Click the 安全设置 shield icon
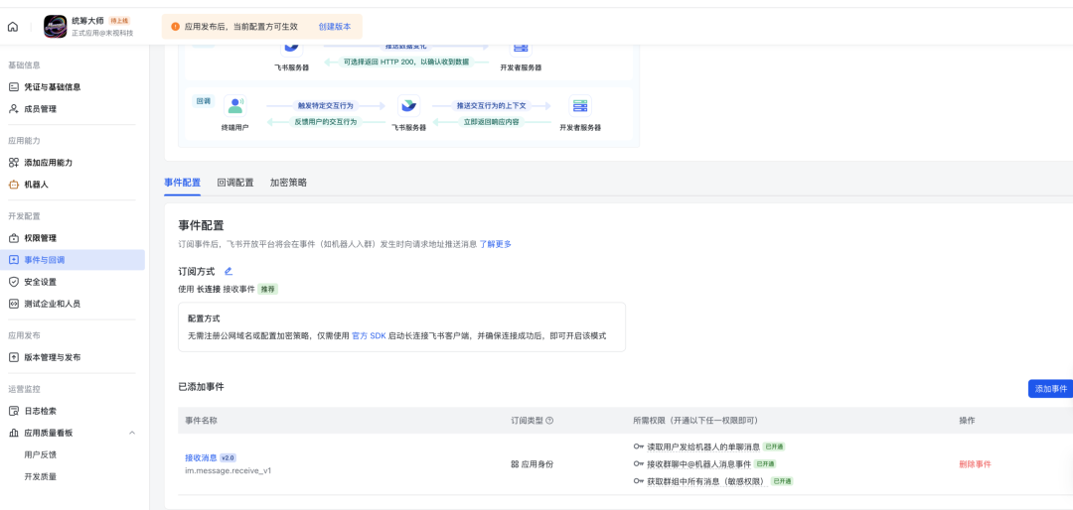Image resolution: width=1073 pixels, height=510 pixels. pos(13,282)
